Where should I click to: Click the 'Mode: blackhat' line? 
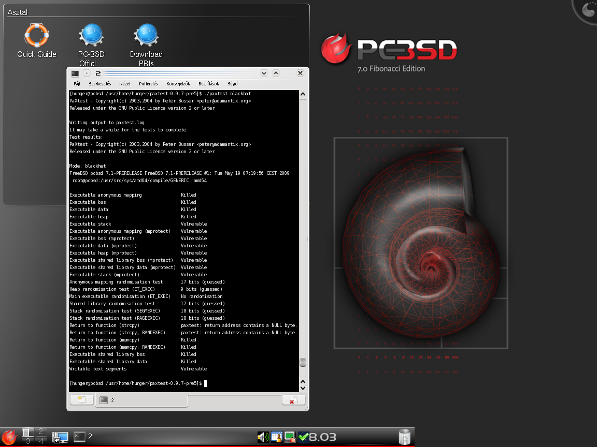pos(88,166)
